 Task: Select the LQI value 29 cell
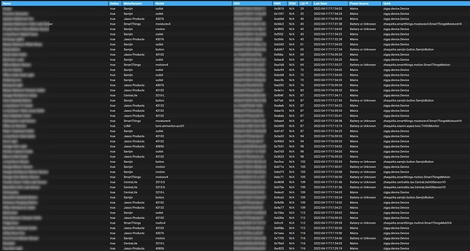pos(302,9)
